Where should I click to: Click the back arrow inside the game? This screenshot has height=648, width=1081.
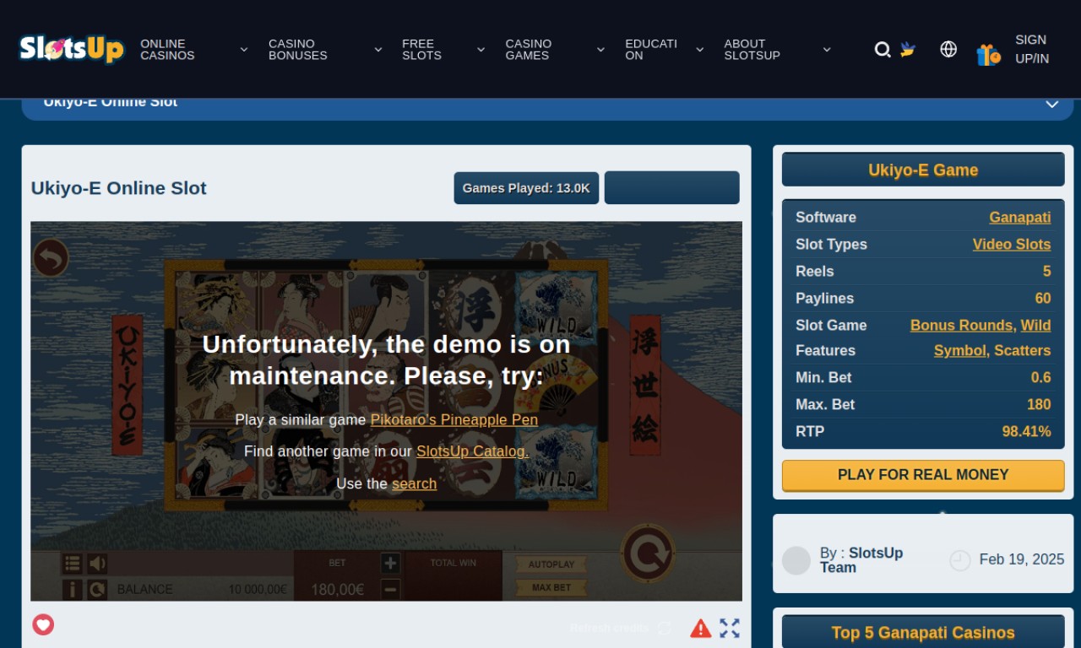click(51, 258)
